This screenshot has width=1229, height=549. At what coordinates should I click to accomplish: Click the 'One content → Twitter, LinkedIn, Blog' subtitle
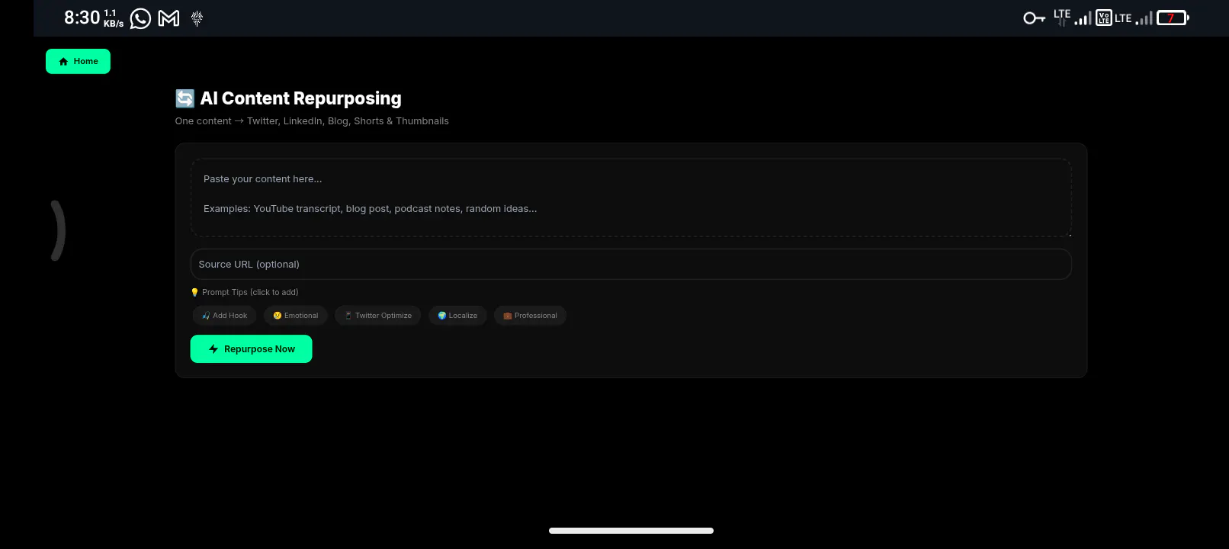[x=312, y=121]
